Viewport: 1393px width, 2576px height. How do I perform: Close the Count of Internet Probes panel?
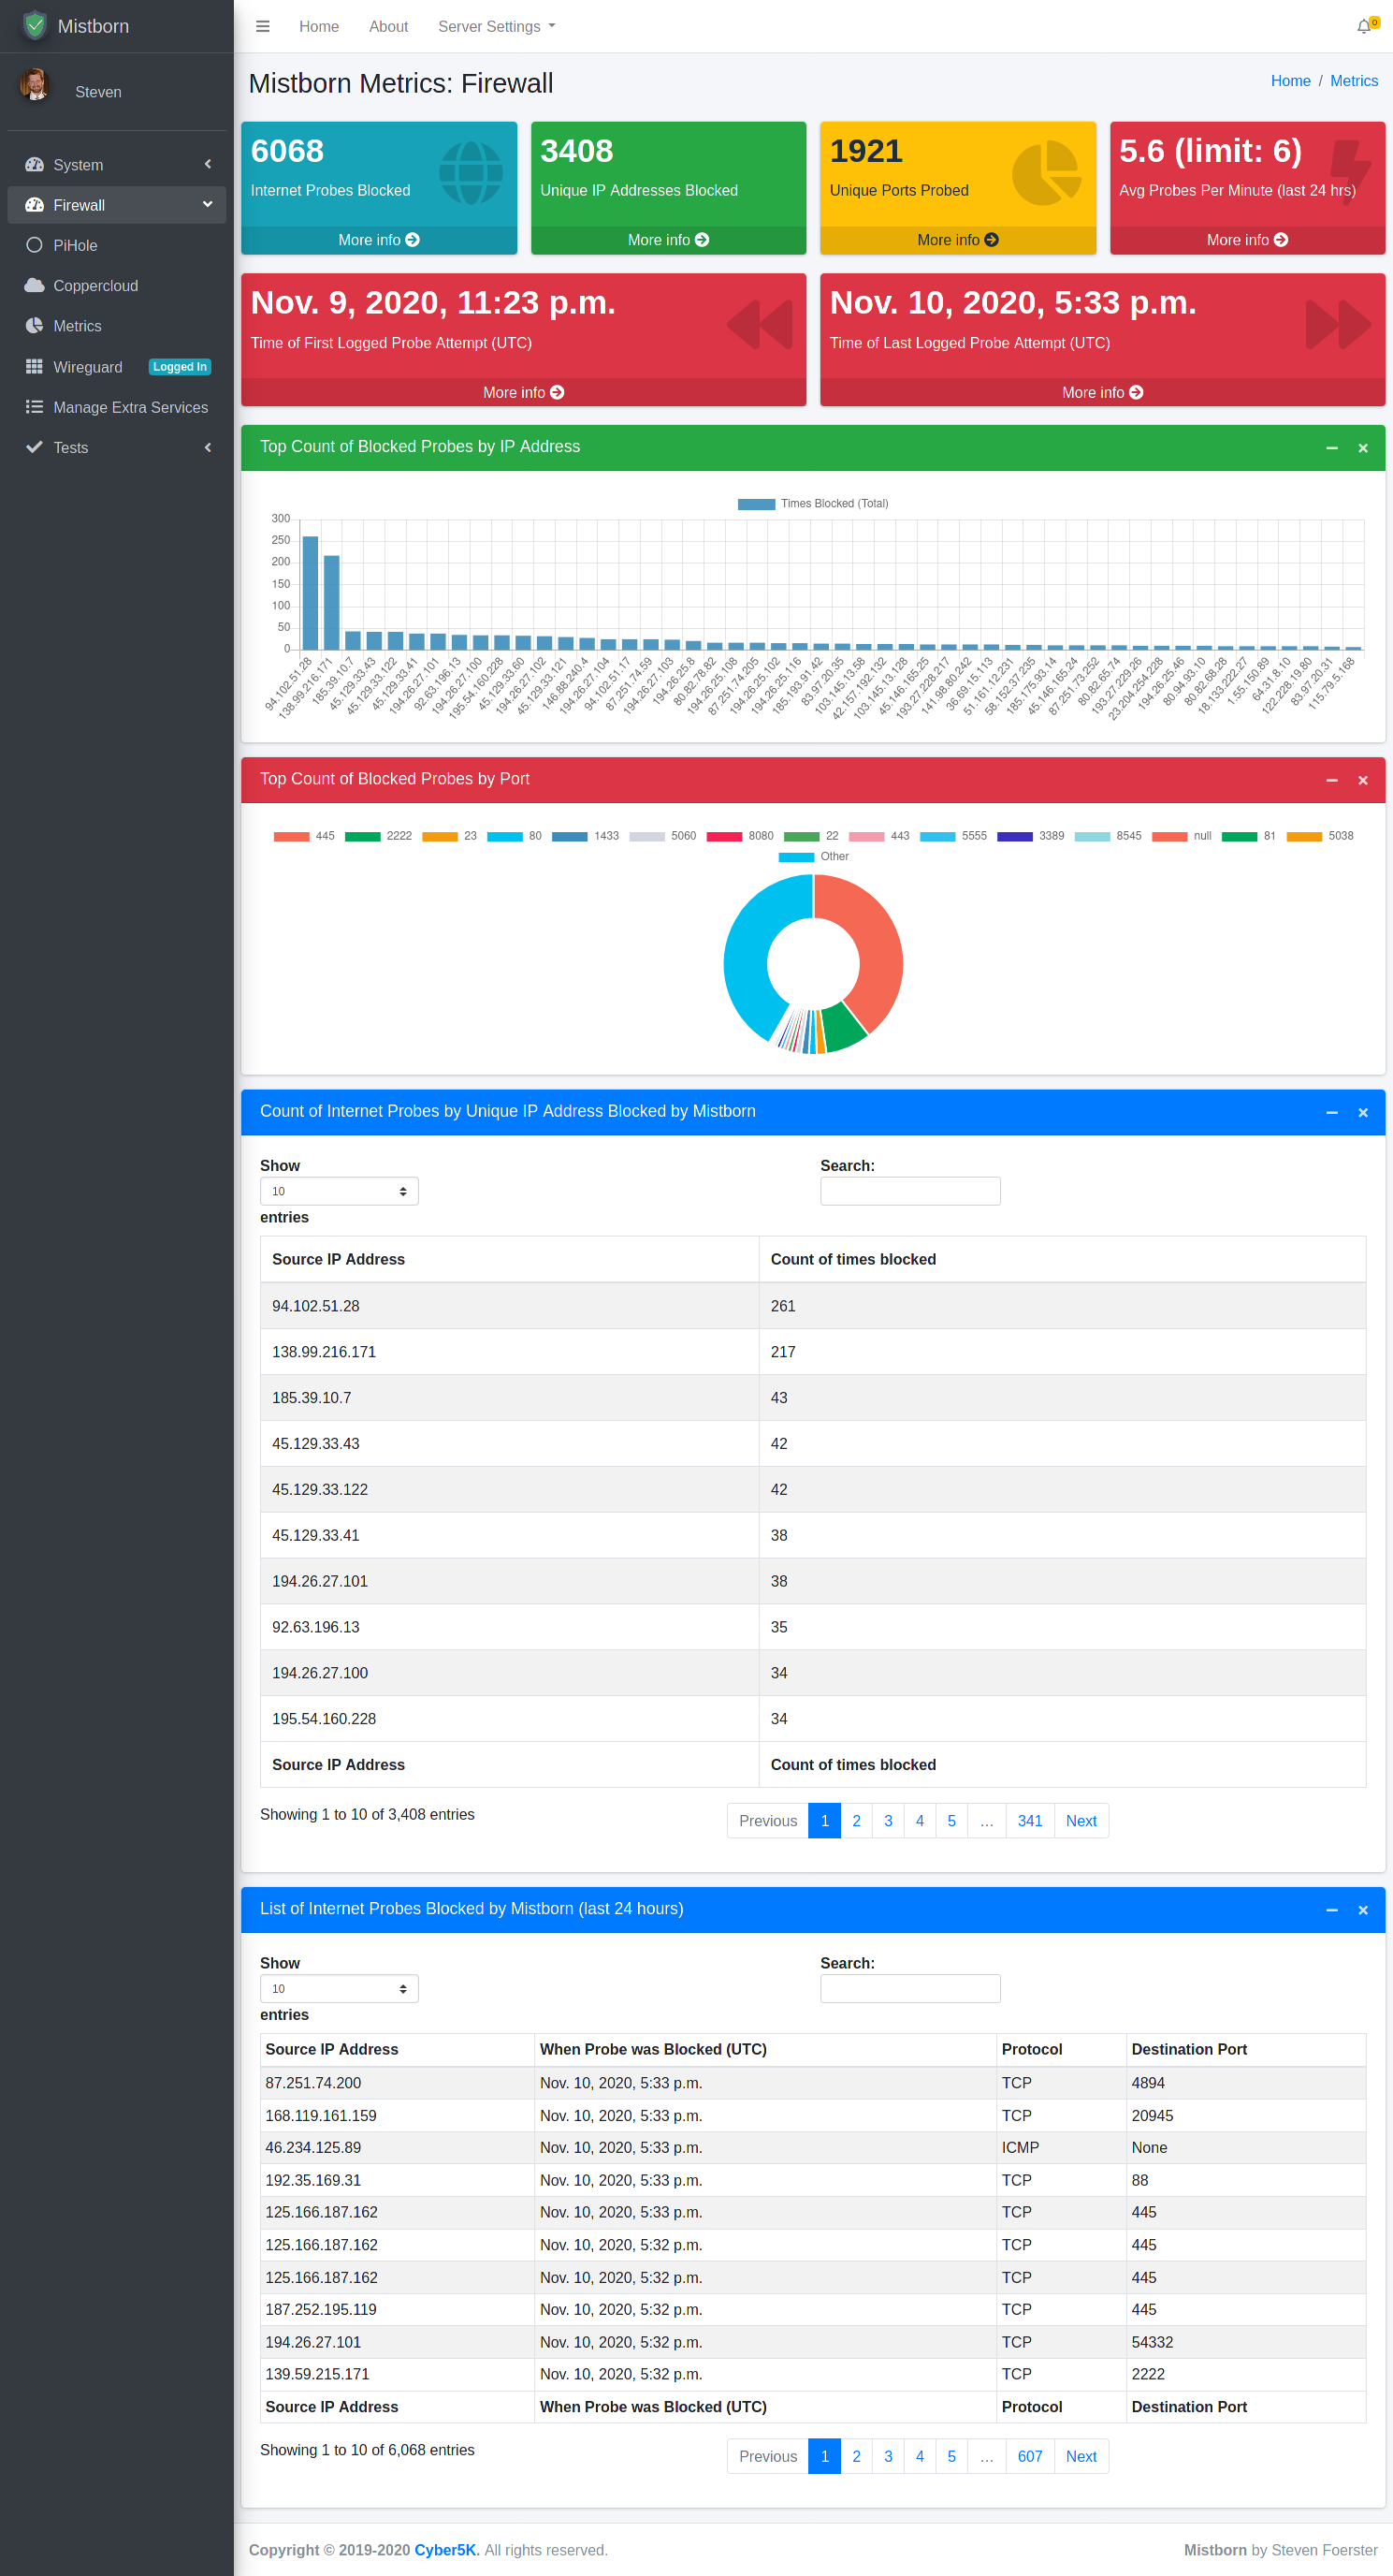click(1362, 1112)
